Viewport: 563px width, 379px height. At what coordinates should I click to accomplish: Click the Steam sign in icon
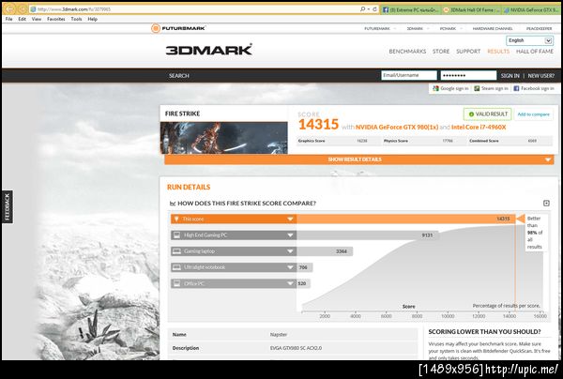(x=477, y=88)
